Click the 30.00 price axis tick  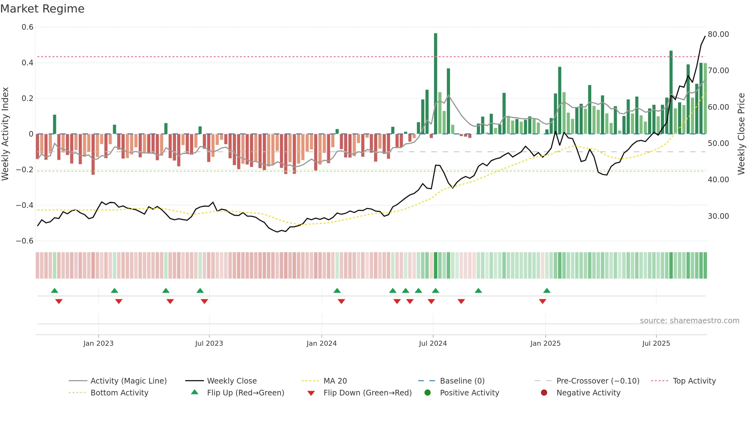click(x=718, y=216)
